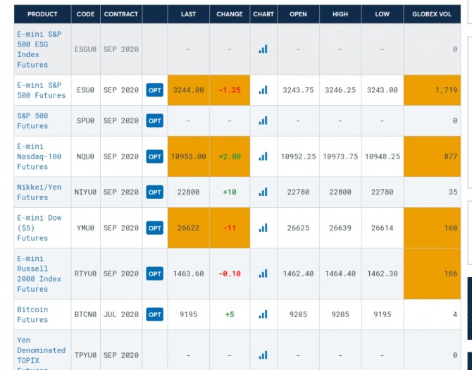Select Globex volume 877 cell
This screenshot has width=472, height=370.
(x=432, y=156)
